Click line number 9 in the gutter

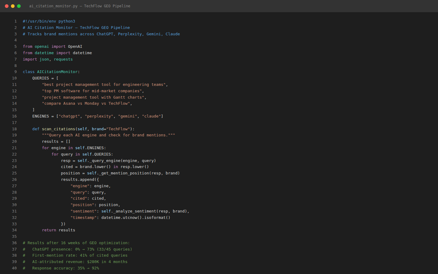(x=16, y=72)
